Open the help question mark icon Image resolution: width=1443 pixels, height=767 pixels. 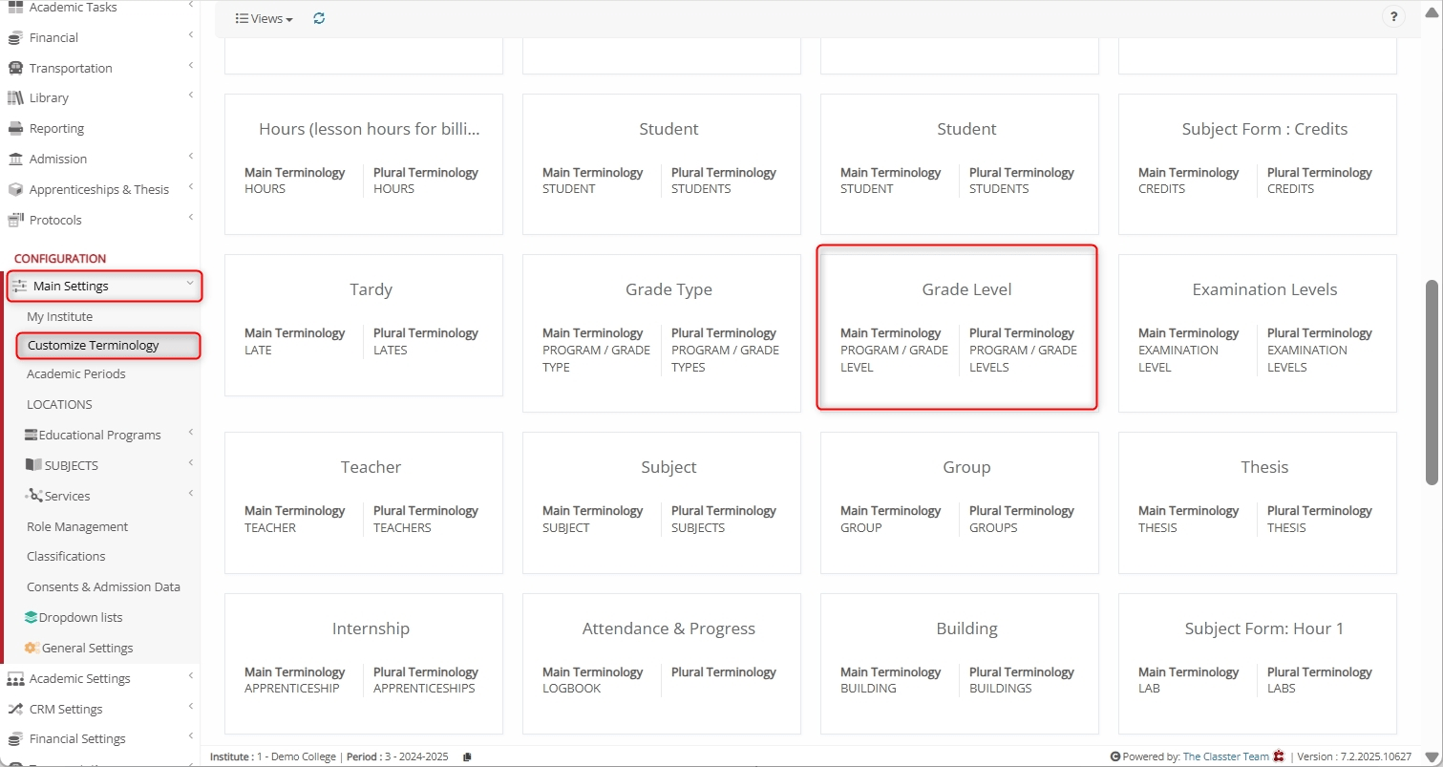point(1393,17)
